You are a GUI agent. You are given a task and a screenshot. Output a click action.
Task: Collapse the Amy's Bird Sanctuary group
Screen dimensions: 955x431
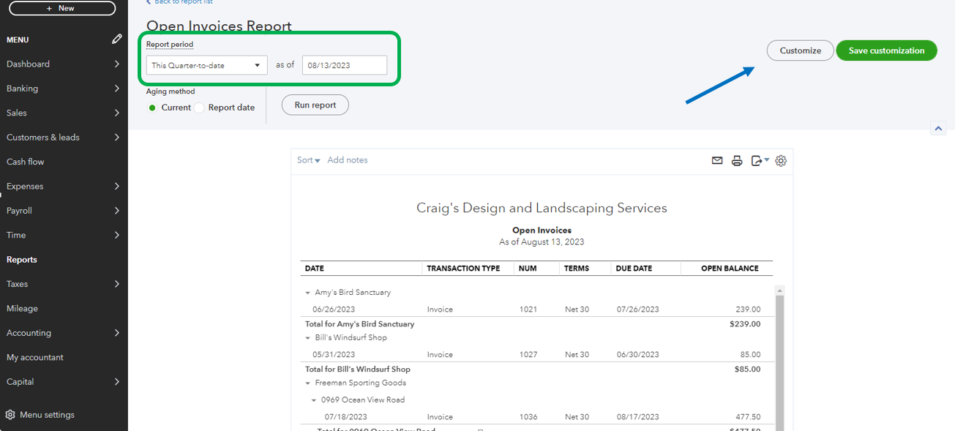(308, 293)
